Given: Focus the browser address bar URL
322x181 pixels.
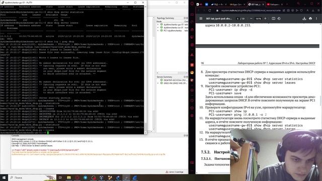Looking at the screenshot, I should (251, 10).
